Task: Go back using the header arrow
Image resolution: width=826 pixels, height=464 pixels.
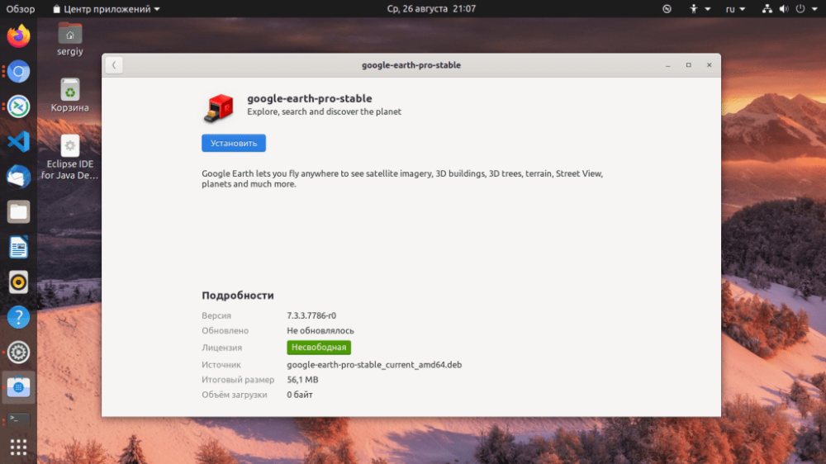Action: 114,65
